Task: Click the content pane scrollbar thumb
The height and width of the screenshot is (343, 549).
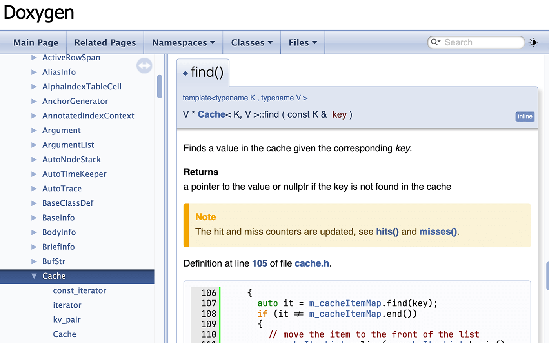Action: 547,276
